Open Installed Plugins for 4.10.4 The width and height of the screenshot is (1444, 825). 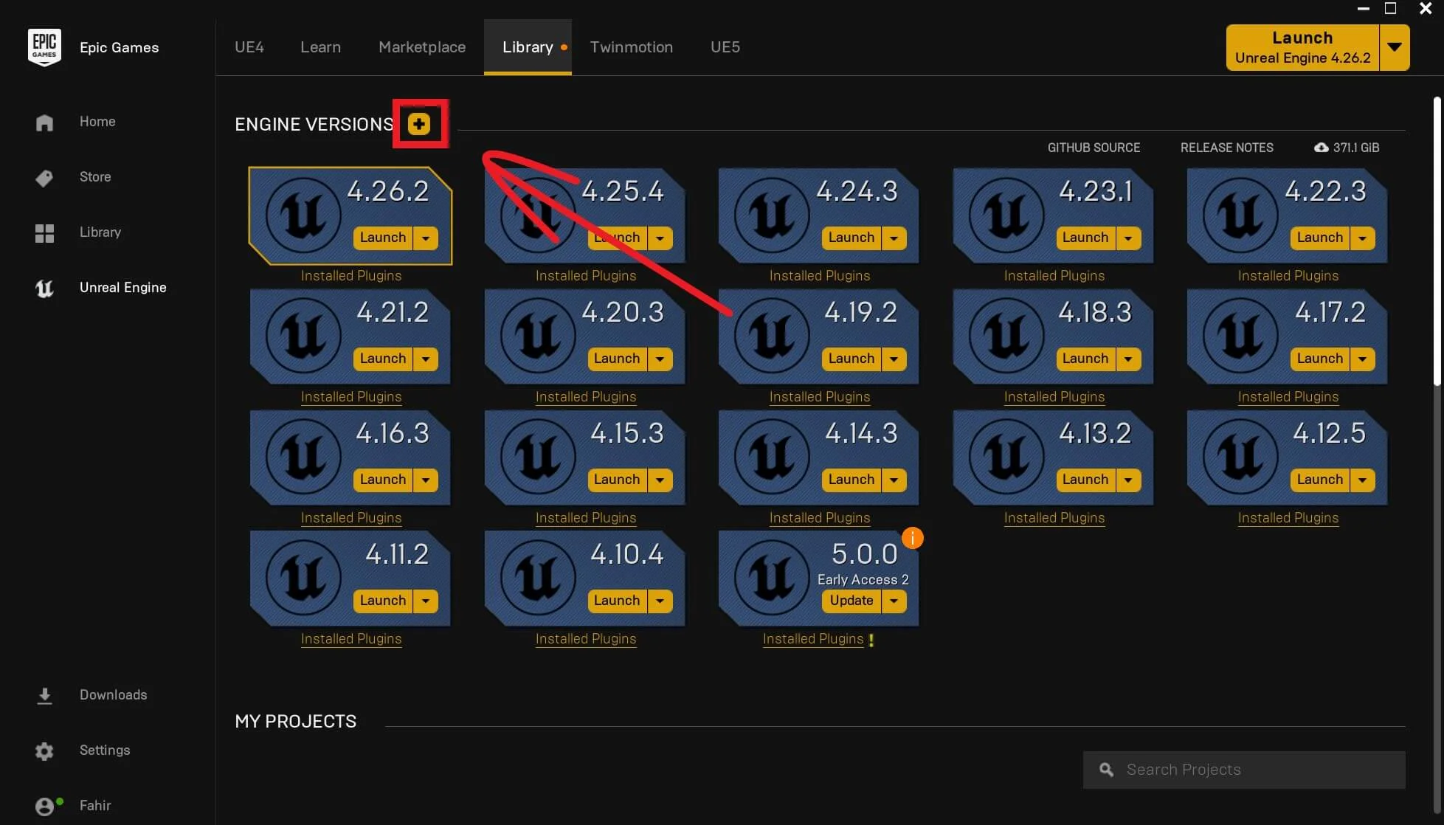[x=586, y=639]
